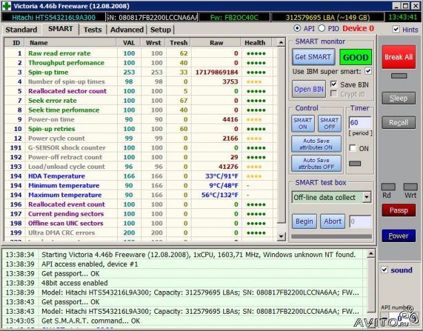Image resolution: width=423 pixels, height=331 pixels.
Task: Select the HDA Temperature row
Action: 141,176
